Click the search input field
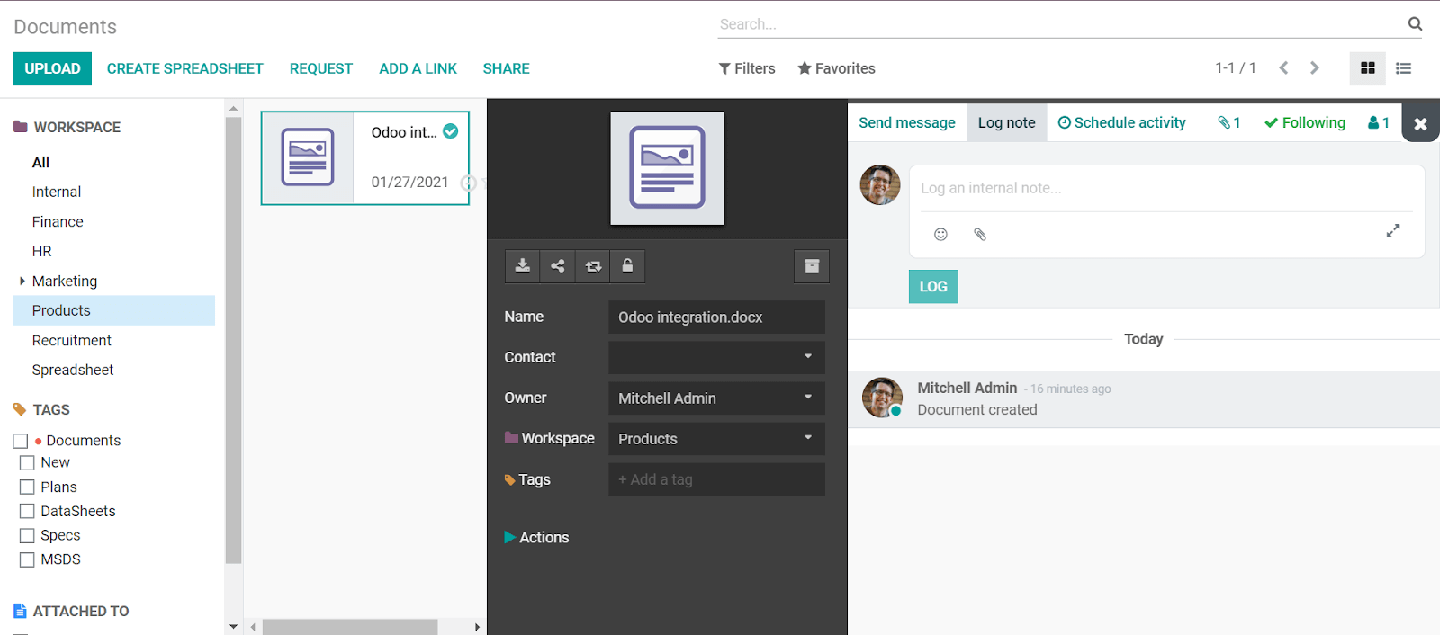The image size is (1440, 635). pyautogui.click(x=1060, y=24)
